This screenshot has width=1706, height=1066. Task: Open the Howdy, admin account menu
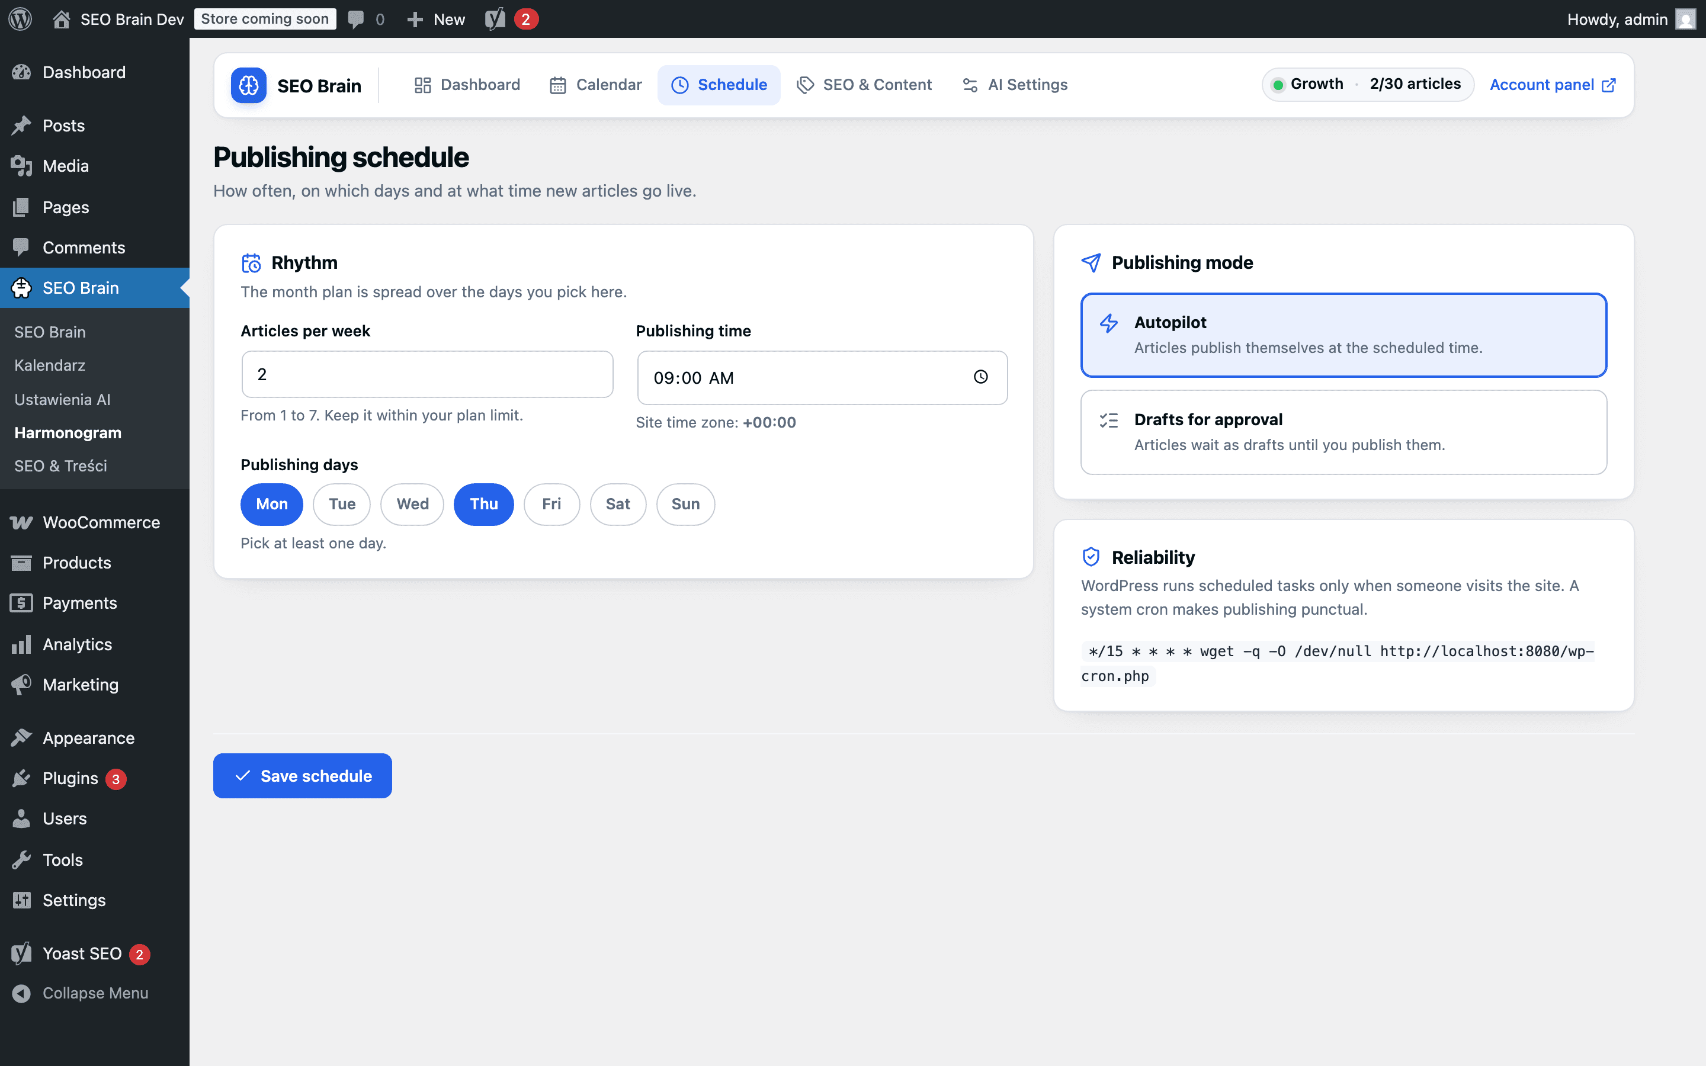[1631, 19]
